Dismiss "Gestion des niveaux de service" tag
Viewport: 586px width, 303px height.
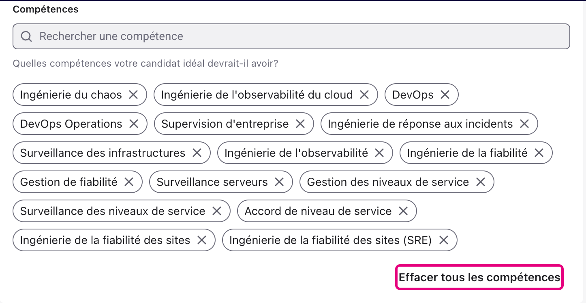click(x=481, y=182)
